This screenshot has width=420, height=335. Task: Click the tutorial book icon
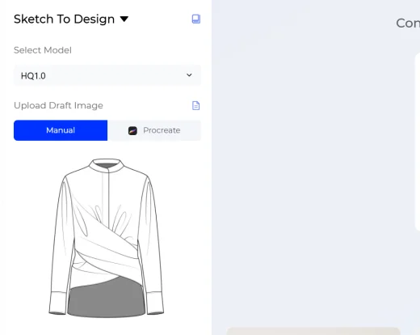click(x=196, y=19)
